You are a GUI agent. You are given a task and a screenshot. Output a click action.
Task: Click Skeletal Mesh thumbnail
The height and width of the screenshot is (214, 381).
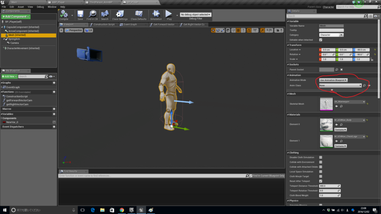pyautogui.click(x=326, y=104)
